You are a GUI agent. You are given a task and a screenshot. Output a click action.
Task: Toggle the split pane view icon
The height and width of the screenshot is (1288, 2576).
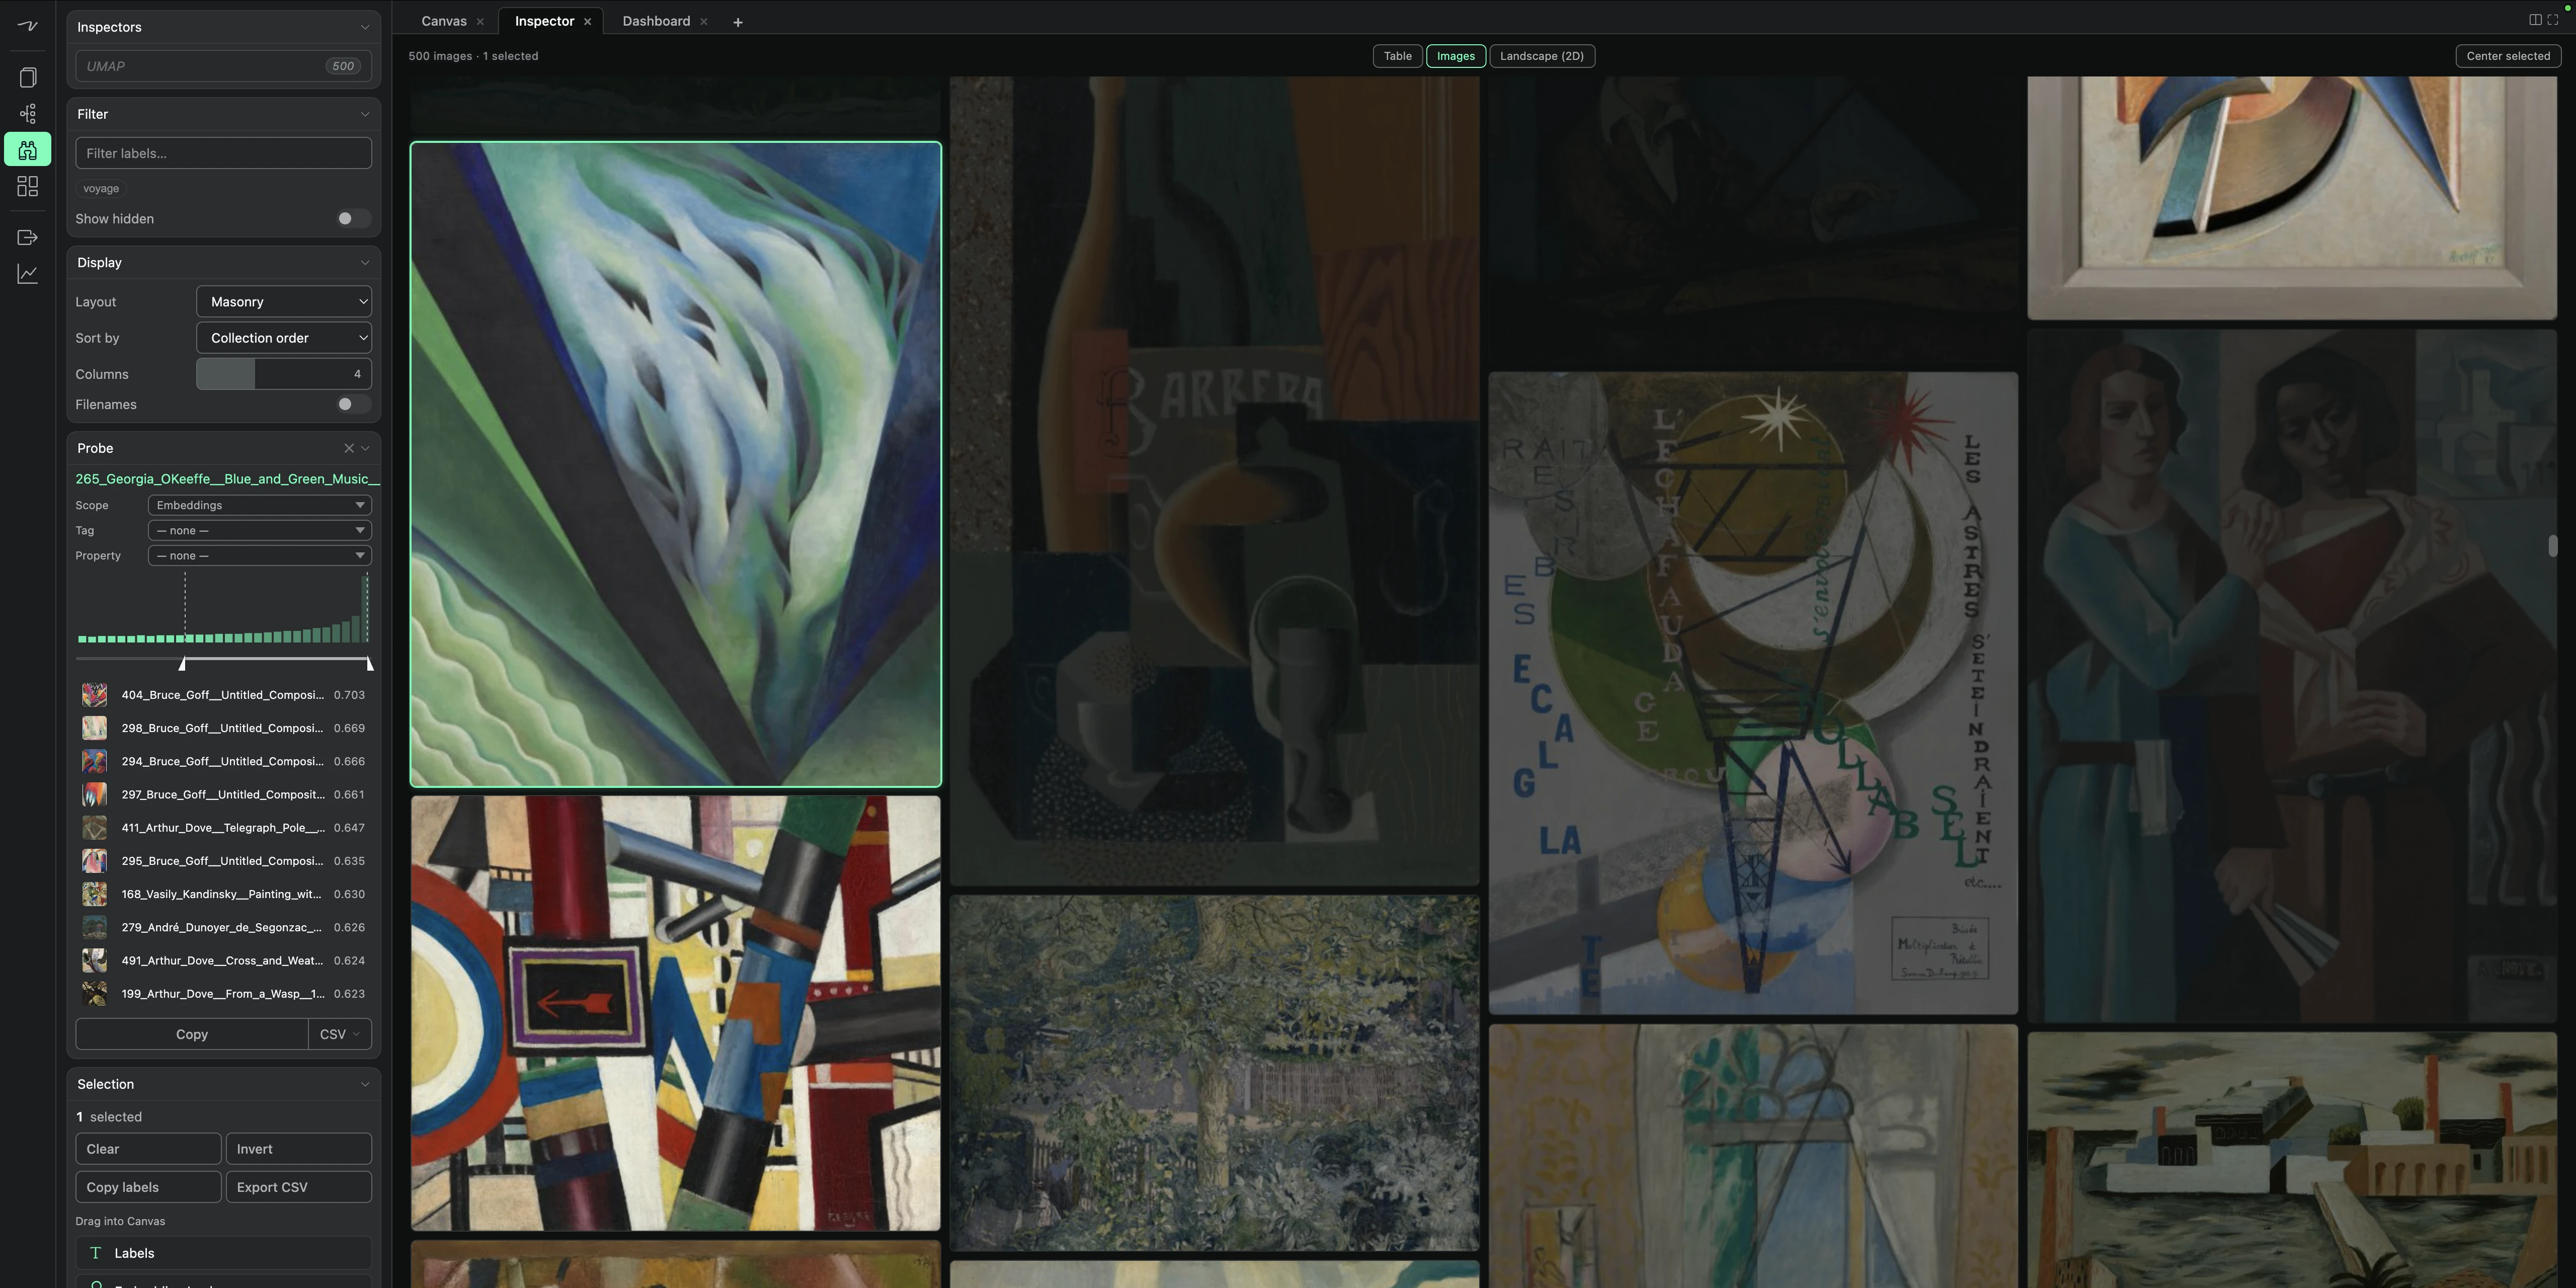pyautogui.click(x=2535, y=20)
